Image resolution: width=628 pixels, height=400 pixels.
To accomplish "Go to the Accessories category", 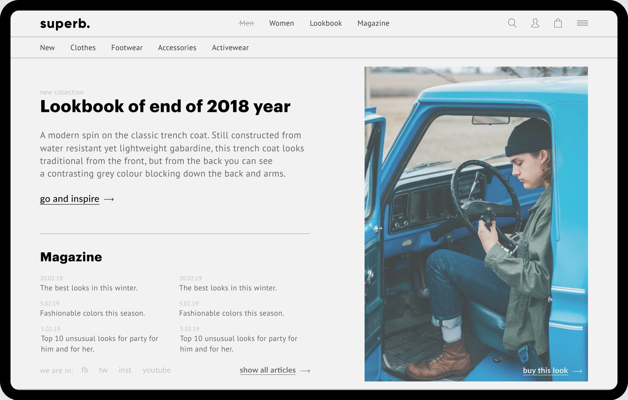I will (177, 48).
